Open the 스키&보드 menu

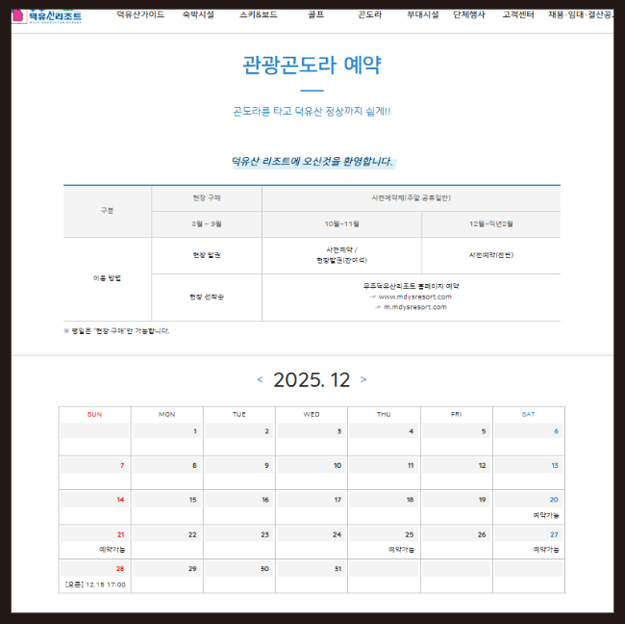click(x=259, y=14)
